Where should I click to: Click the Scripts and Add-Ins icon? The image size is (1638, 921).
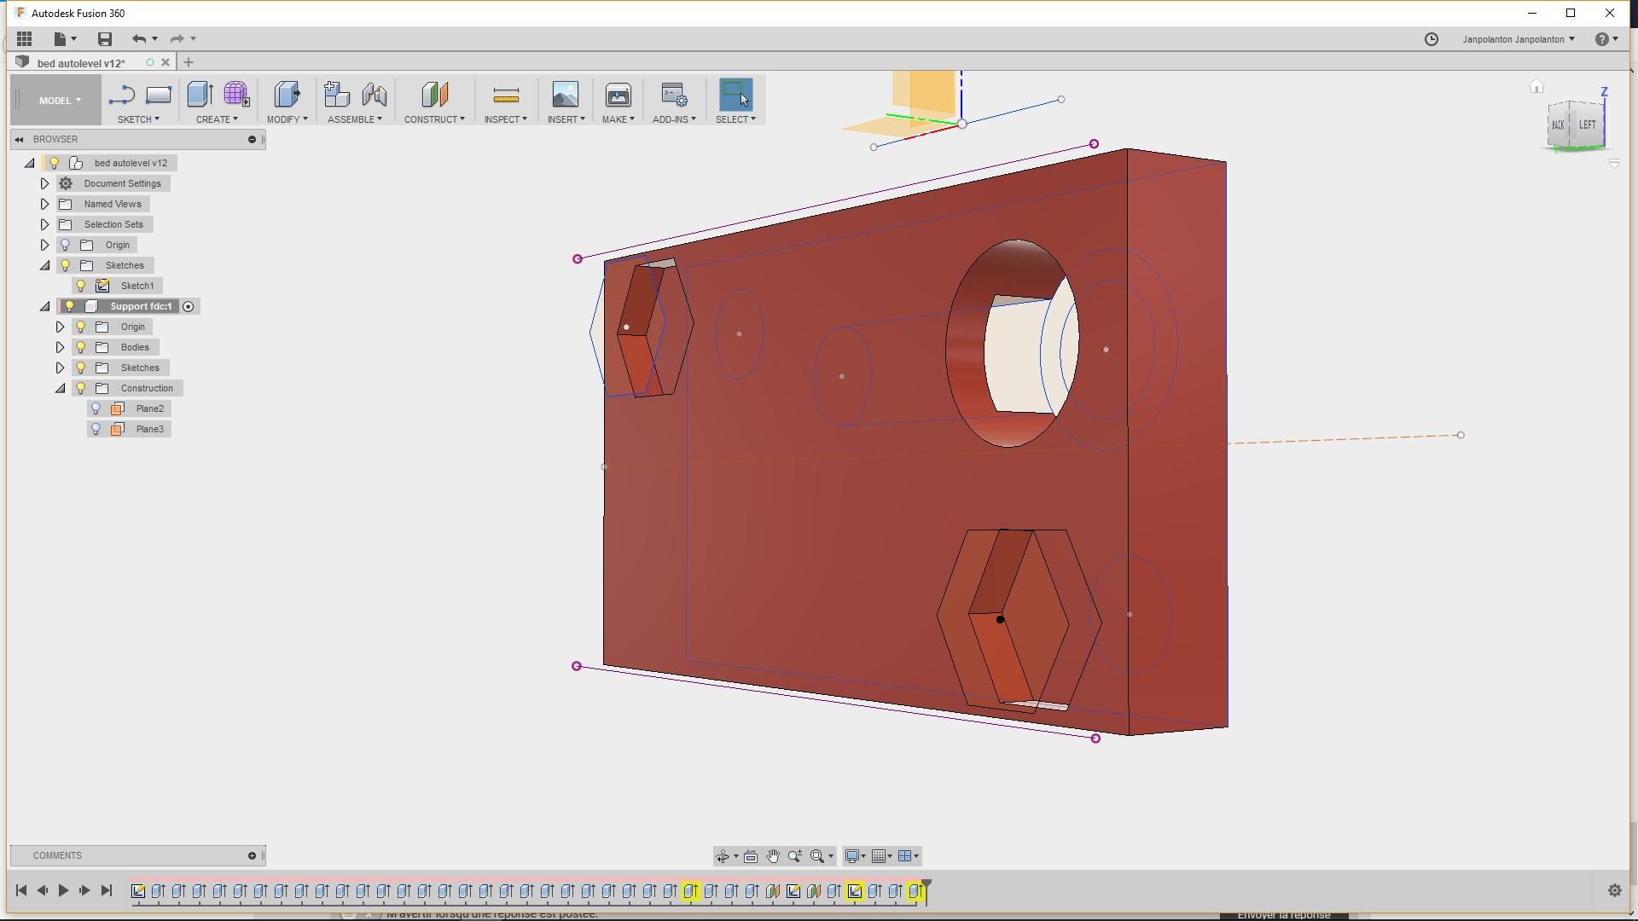click(x=674, y=95)
